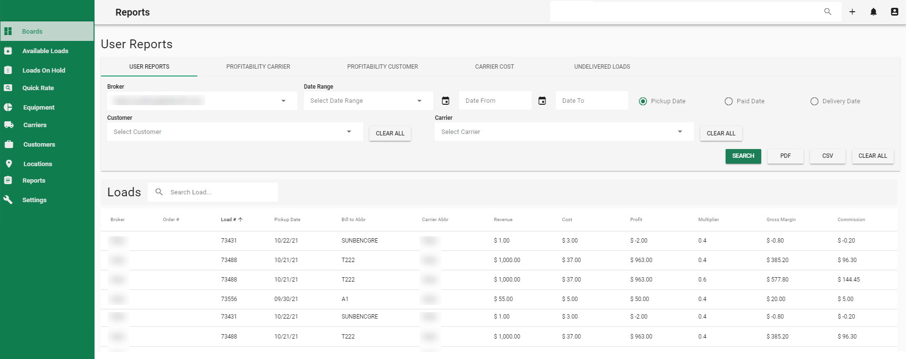Open calendar picker for Date To
The width and height of the screenshot is (923, 359).
tap(542, 101)
